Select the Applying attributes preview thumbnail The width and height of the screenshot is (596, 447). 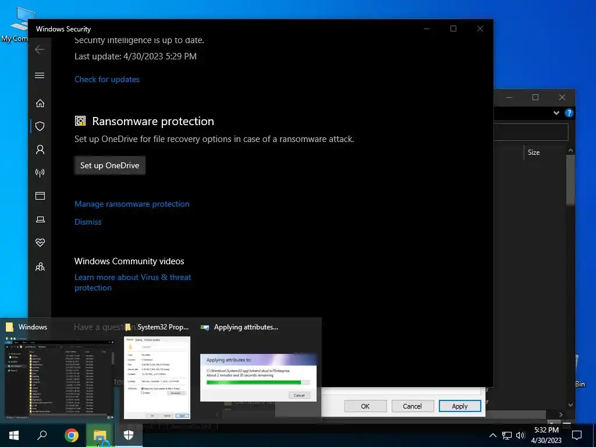coord(258,378)
